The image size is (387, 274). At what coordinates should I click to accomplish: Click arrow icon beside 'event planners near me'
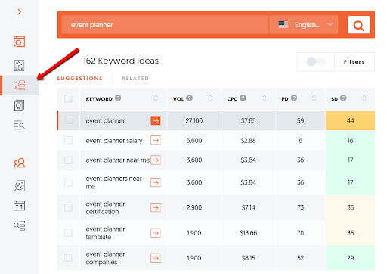156,182
